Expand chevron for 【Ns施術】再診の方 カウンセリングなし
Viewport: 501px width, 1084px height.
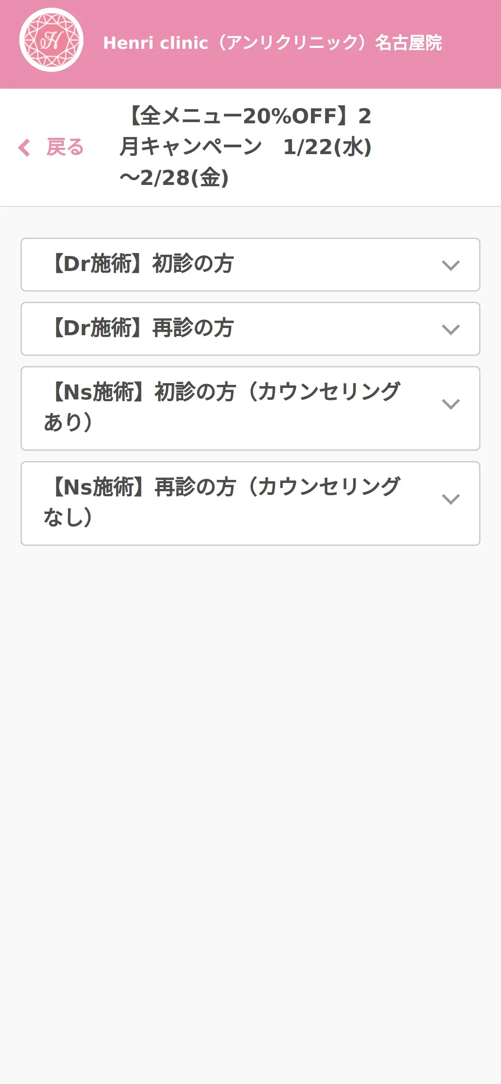click(x=450, y=499)
